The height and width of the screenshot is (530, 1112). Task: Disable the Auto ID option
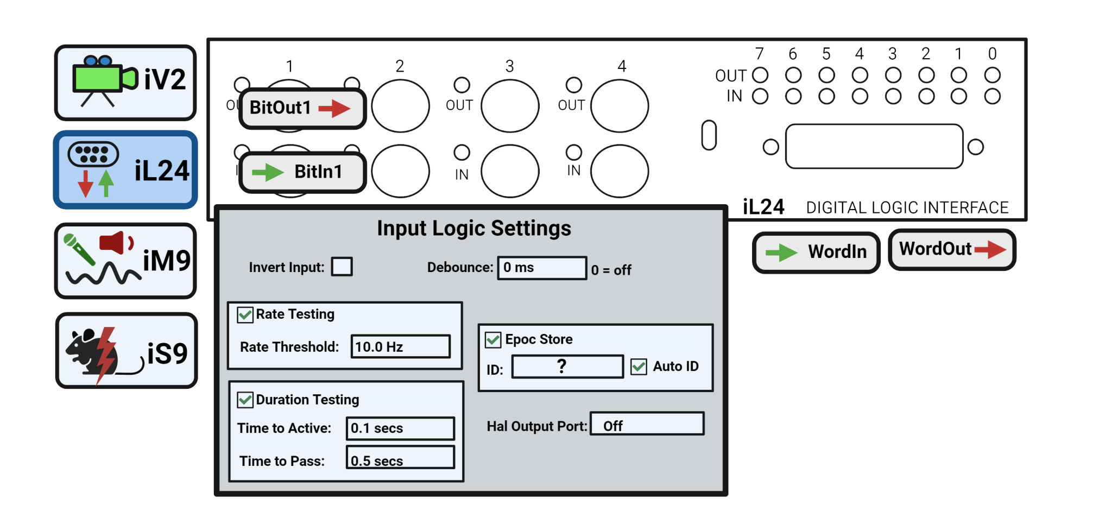coord(639,367)
